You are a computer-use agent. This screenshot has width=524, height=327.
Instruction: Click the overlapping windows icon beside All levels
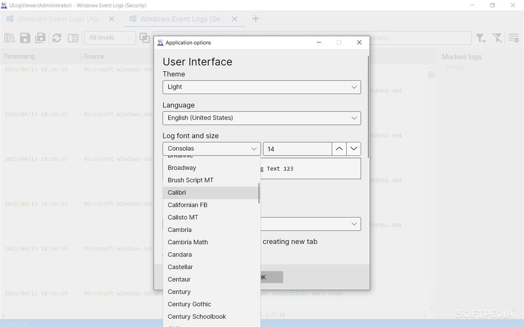144,38
